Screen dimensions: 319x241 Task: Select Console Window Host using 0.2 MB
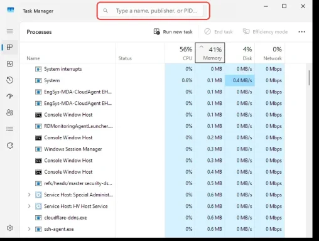pyautogui.click(x=68, y=137)
